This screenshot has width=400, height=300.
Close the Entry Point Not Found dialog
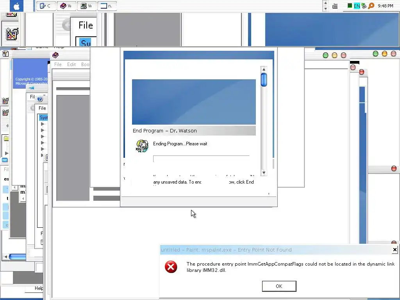tap(395, 250)
